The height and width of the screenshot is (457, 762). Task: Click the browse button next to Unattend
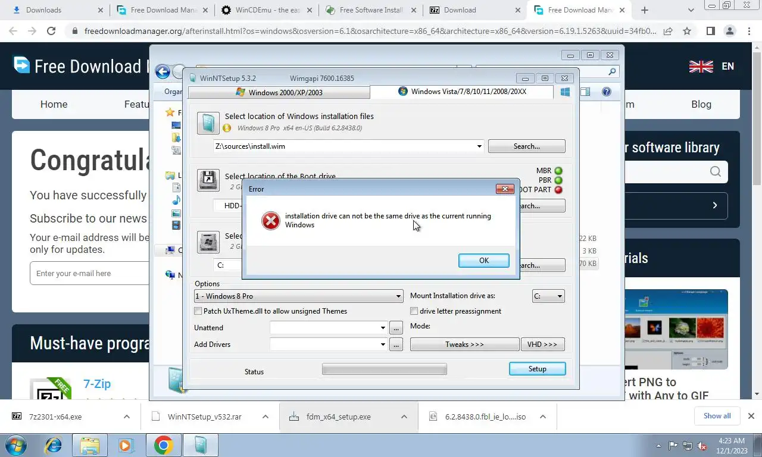coord(396,328)
